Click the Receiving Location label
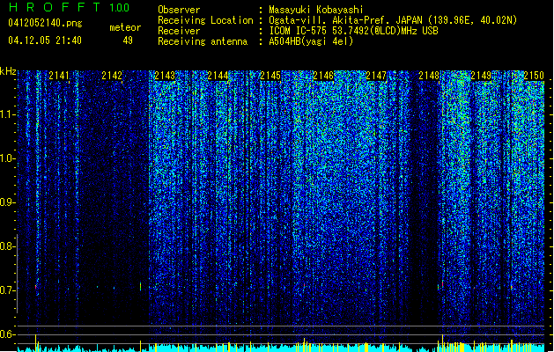 205,20
